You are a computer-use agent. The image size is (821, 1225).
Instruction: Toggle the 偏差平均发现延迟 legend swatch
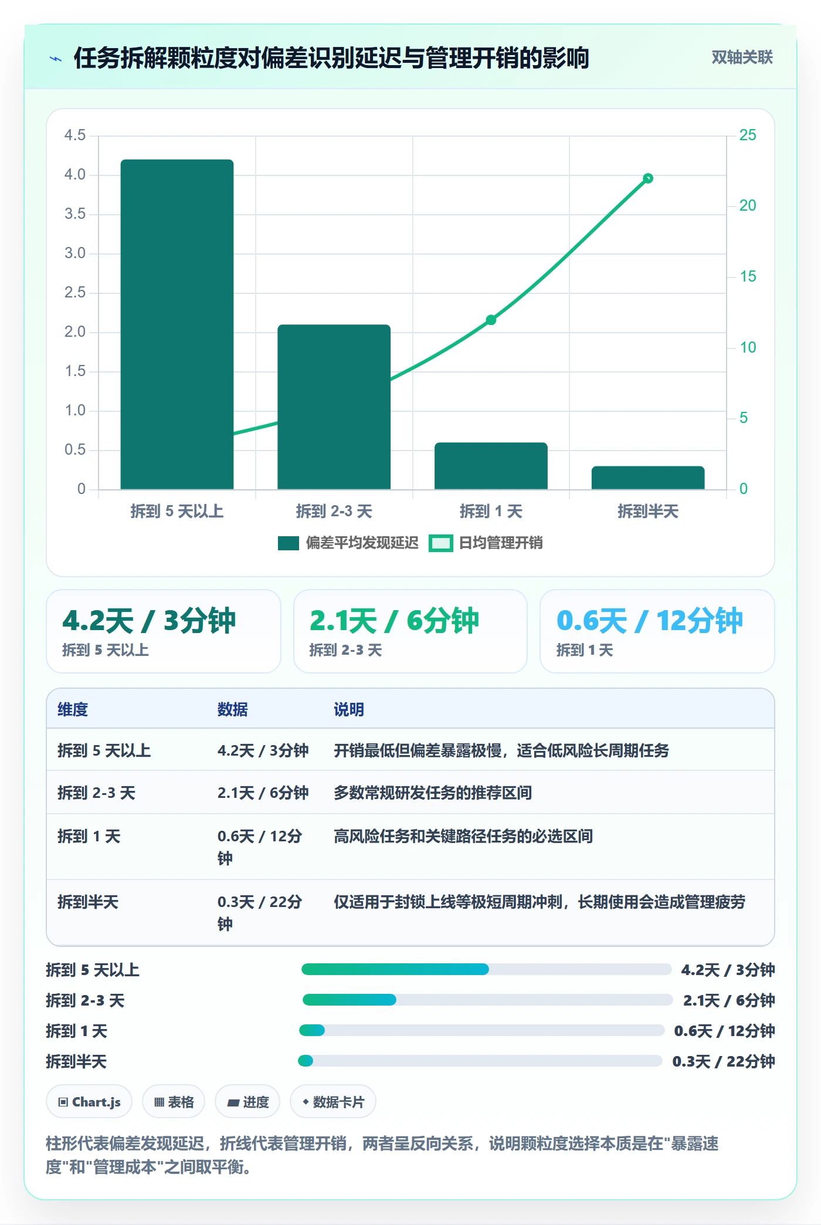(x=289, y=543)
